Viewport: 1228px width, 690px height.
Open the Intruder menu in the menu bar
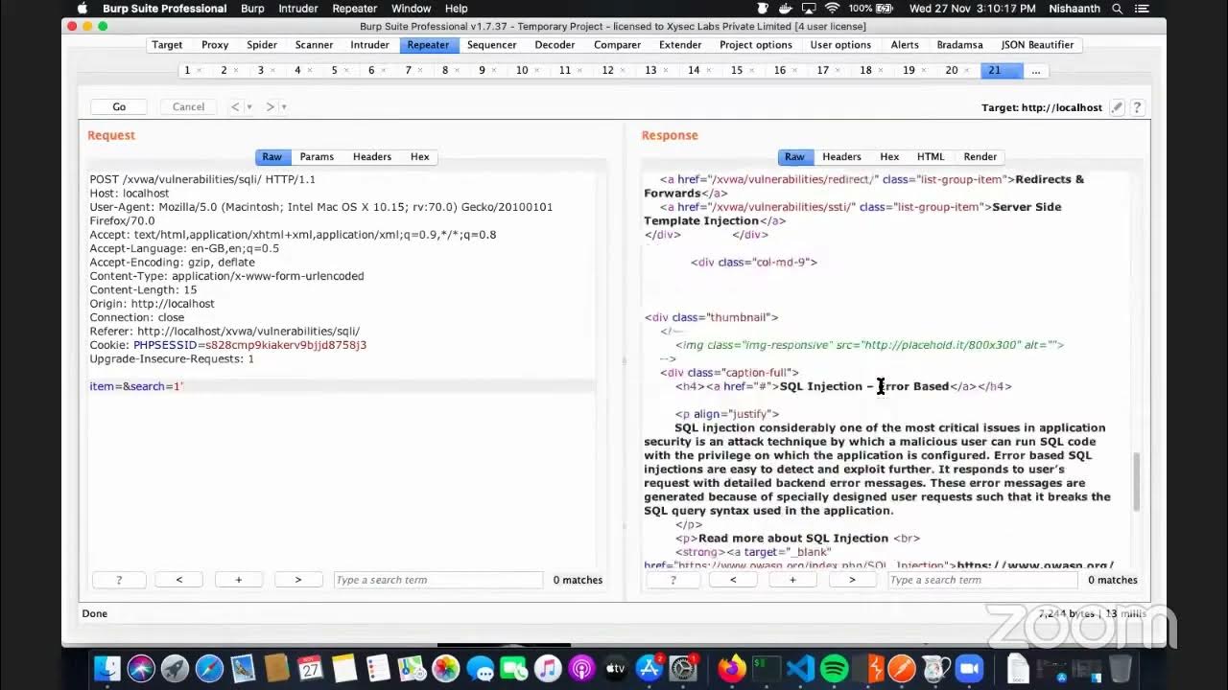point(298,9)
